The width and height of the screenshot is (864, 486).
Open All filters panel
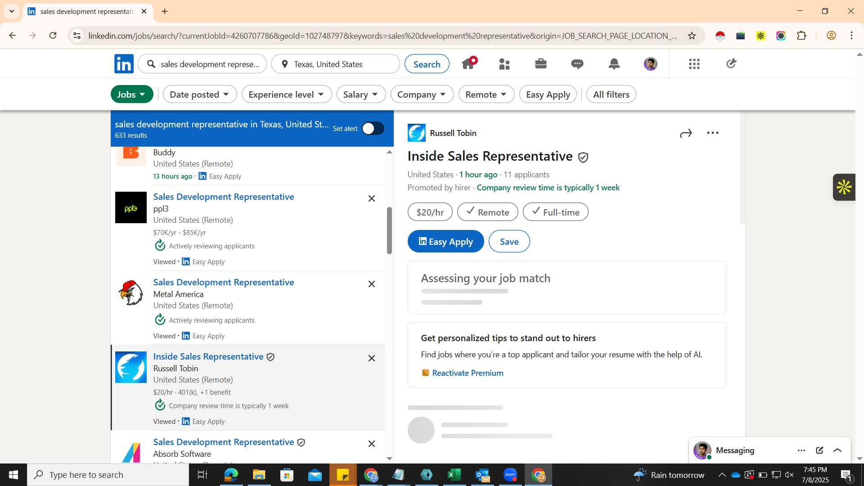pyautogui.click(x=611, y=94)
